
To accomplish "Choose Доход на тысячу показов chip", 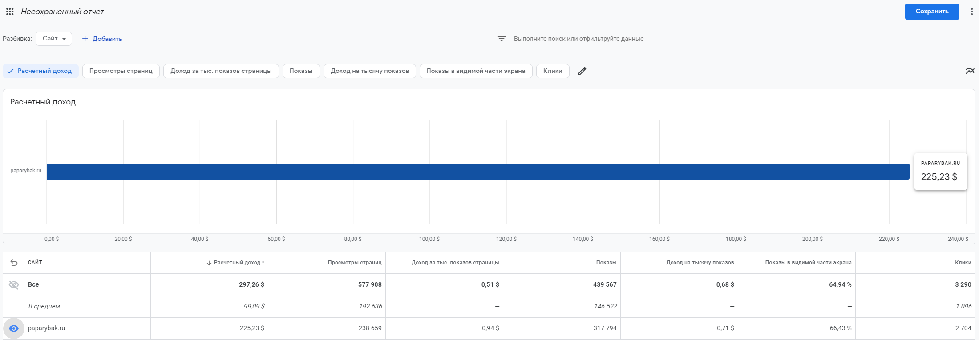I will click(369, 71).
